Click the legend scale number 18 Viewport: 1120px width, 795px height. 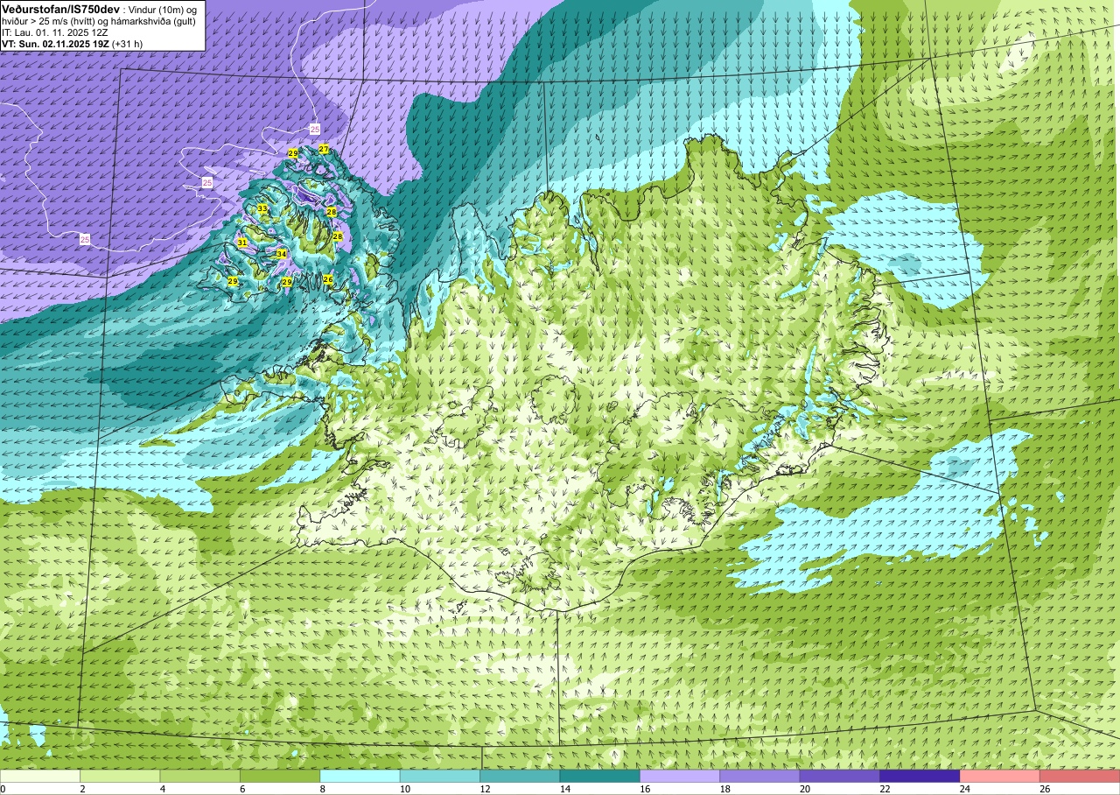[x=724, y=789]
